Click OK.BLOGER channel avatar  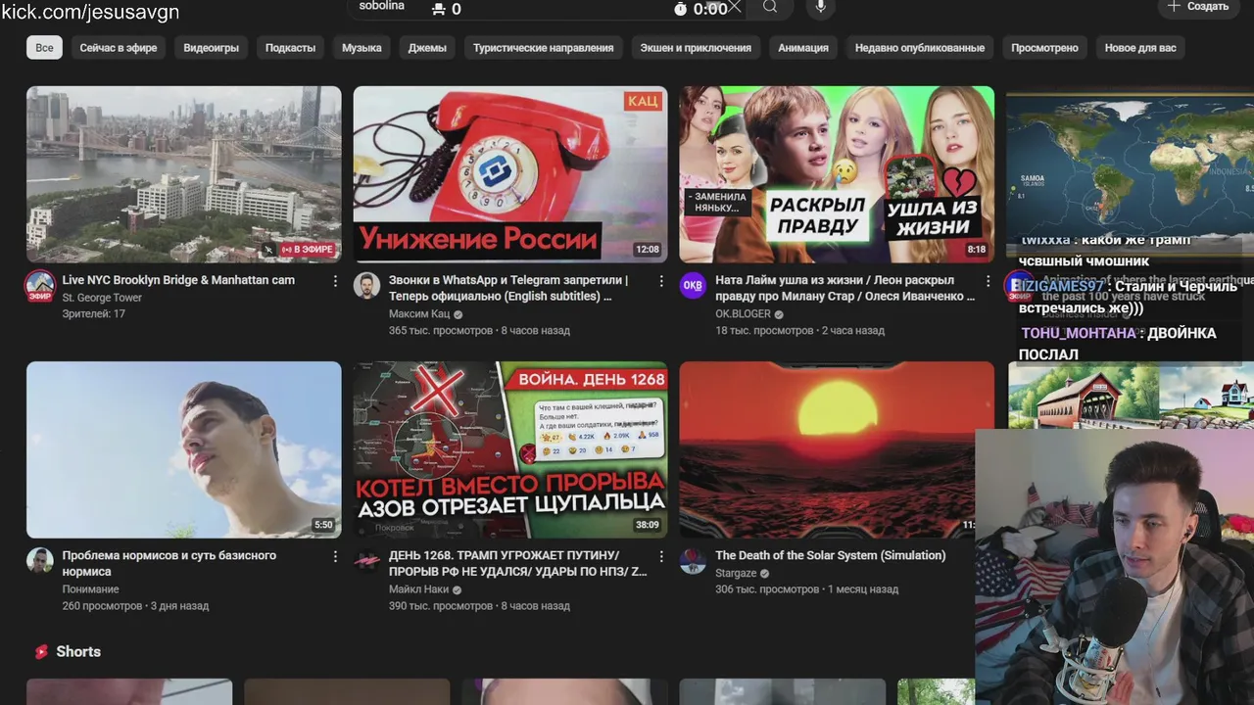click(693, 286)
